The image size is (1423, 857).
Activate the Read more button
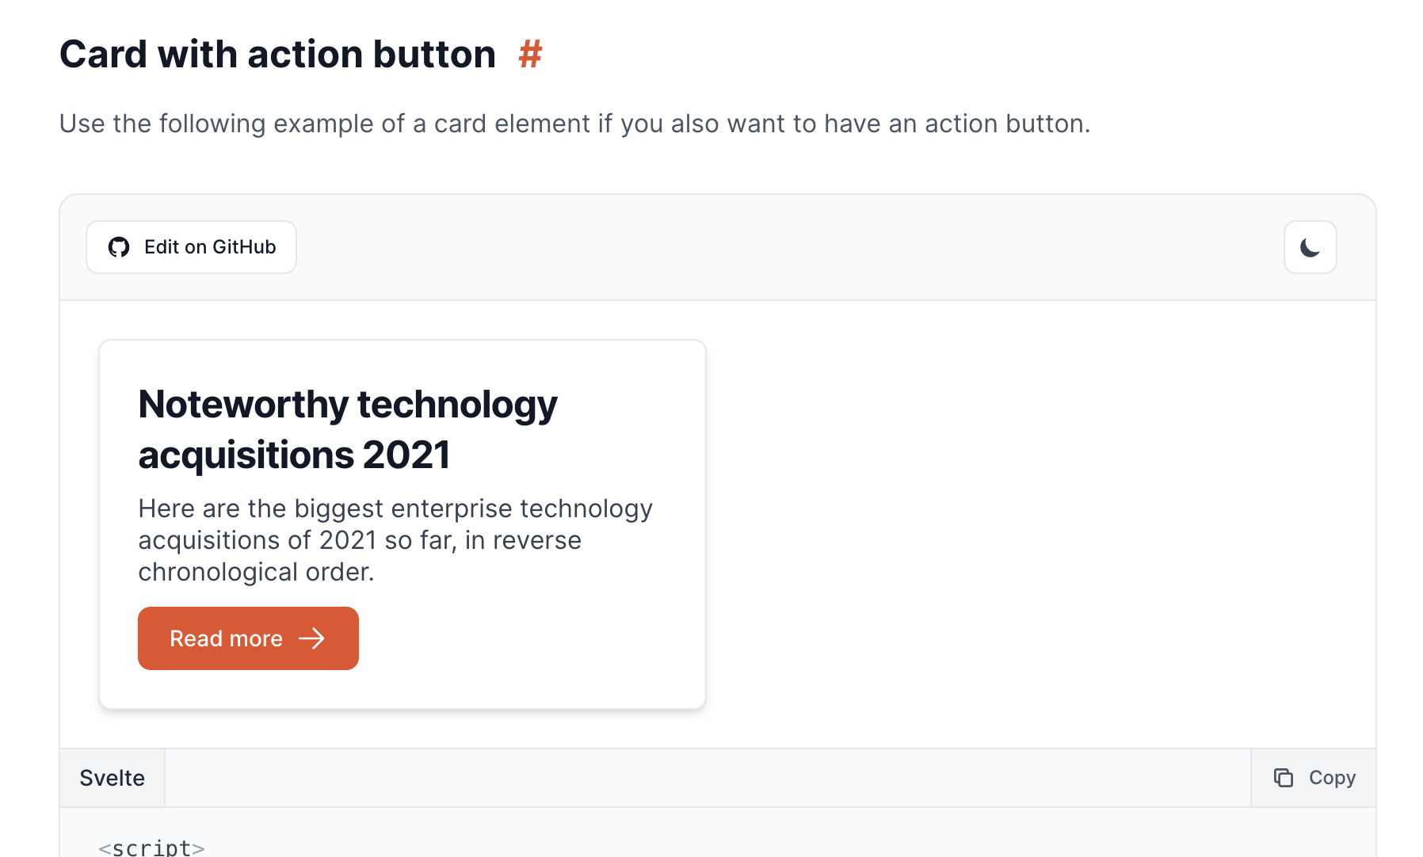248,638
